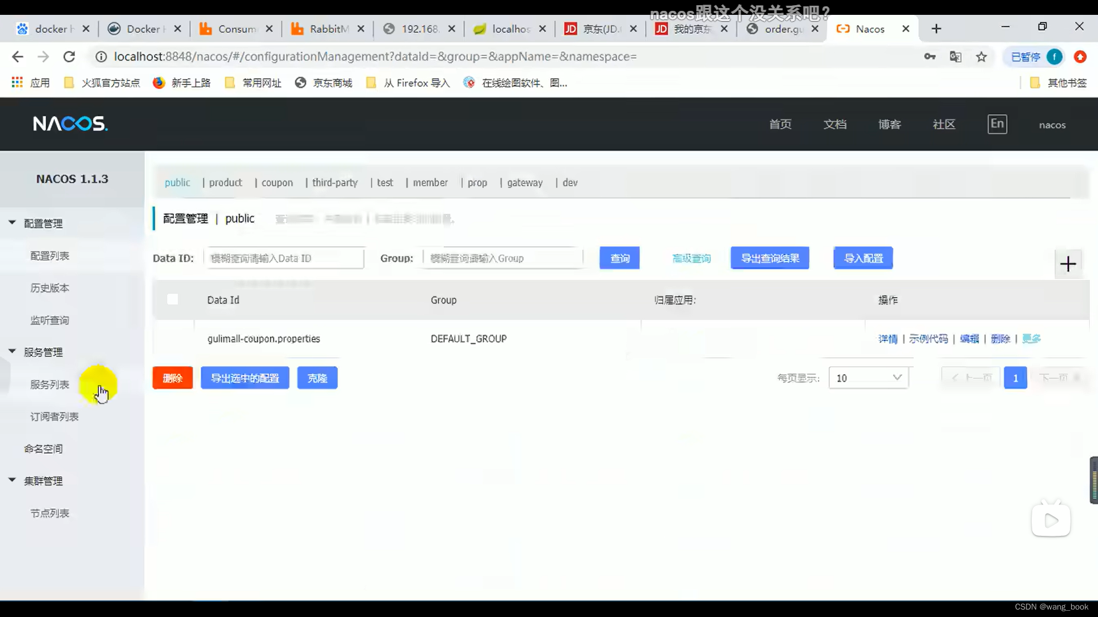Image resolution: width=1098 pixels, height=617 pixels.
Task: Open 命名空间 in the sidebar
Action: (43, 449)
